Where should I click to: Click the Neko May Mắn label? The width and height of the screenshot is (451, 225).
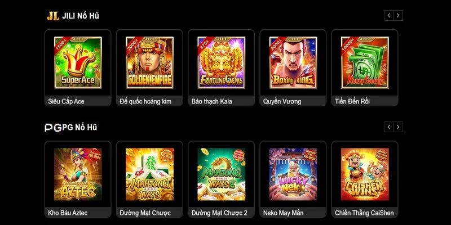point(283,213)
